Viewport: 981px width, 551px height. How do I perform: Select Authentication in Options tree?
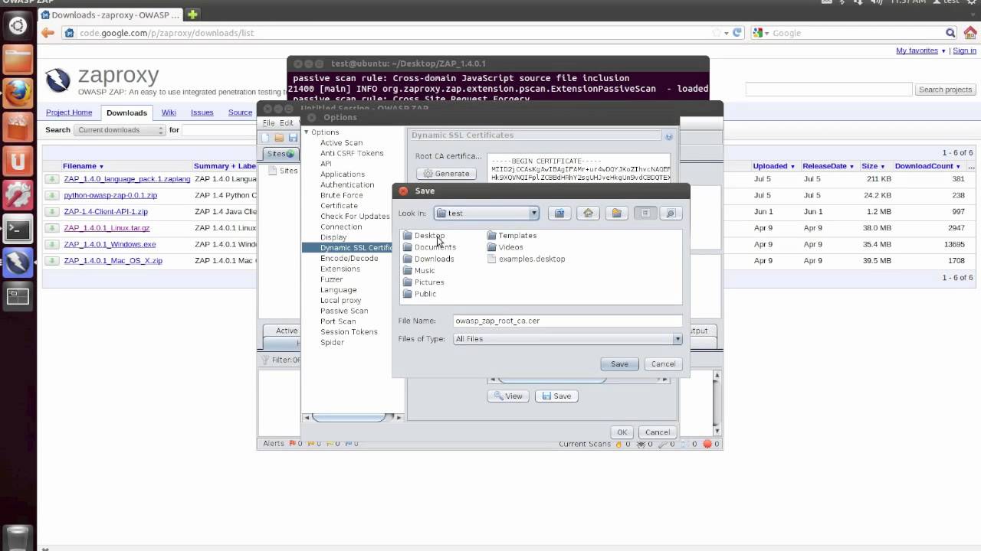[347, 184]
